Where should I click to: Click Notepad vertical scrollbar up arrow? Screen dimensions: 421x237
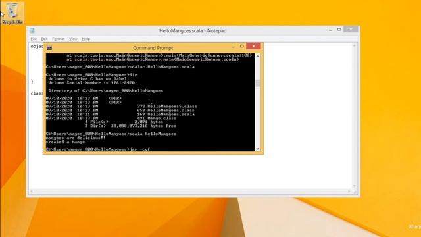pyautogui.click(x=355, y=46)
